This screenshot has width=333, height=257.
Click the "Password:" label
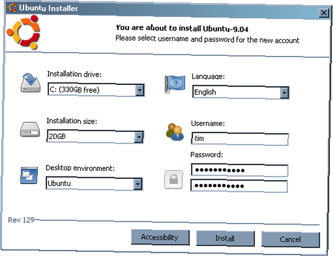click(x=207, y=155)
